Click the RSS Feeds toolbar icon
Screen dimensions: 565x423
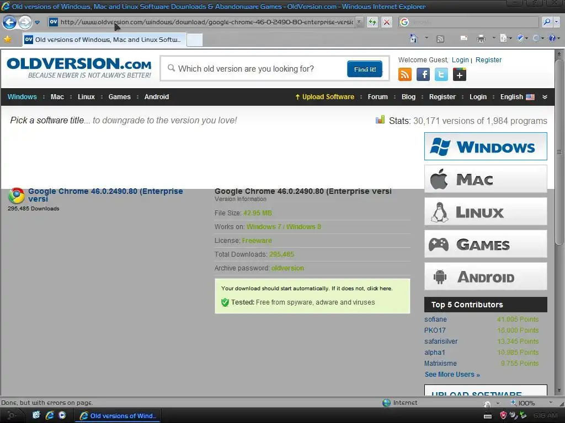point(440,39)
